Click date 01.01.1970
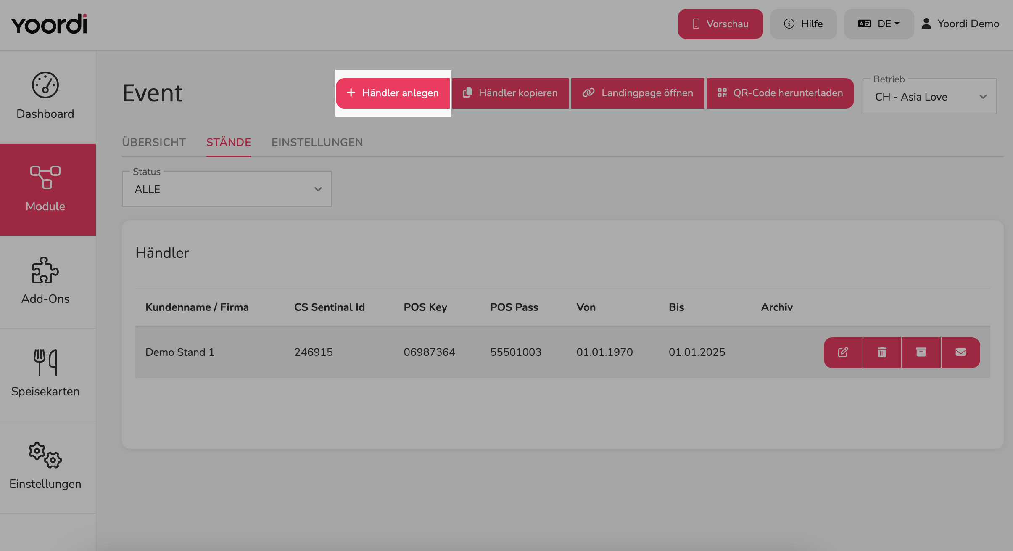1013x551 pixels. [604, 352]
